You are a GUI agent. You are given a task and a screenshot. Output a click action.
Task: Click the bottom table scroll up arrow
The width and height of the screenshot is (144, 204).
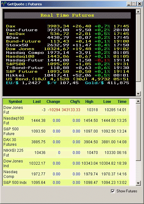[x=138, y=101]
